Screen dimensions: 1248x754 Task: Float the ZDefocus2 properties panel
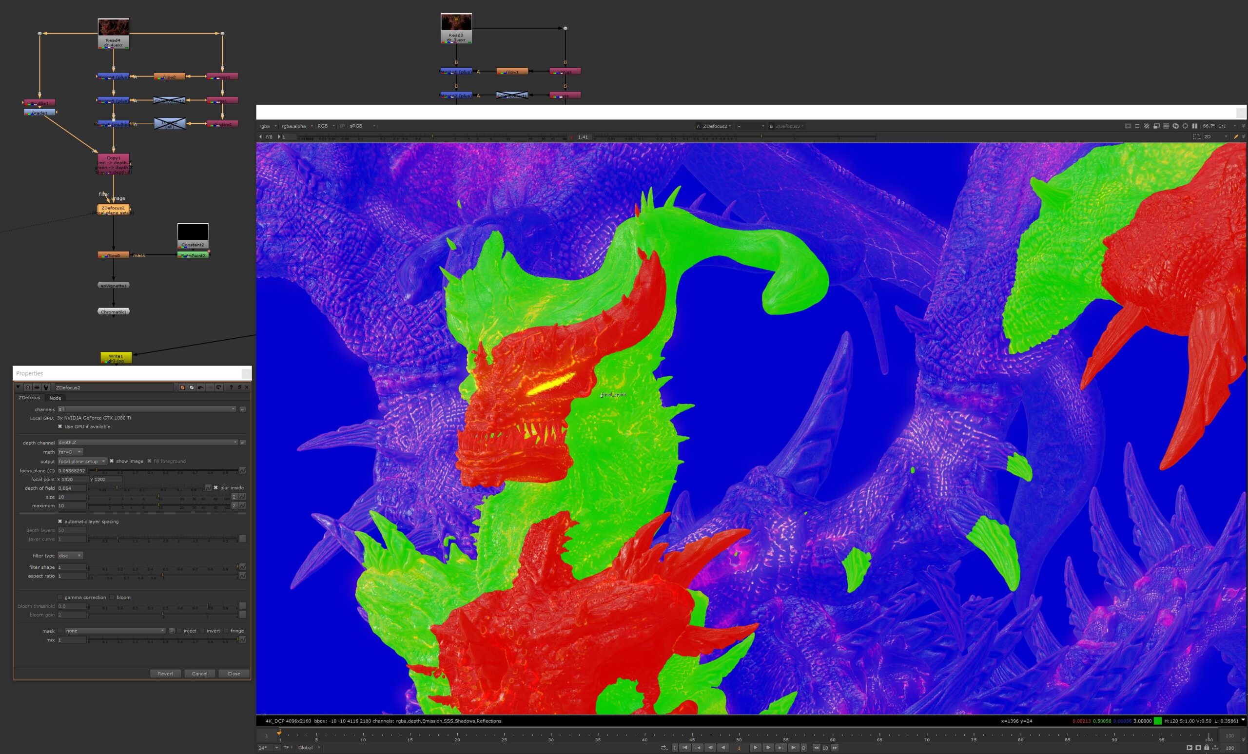239,387
